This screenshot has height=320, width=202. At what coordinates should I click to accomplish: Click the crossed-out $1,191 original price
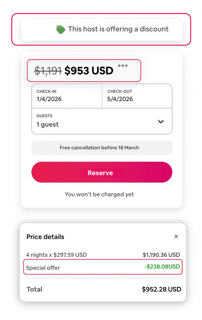48,71
